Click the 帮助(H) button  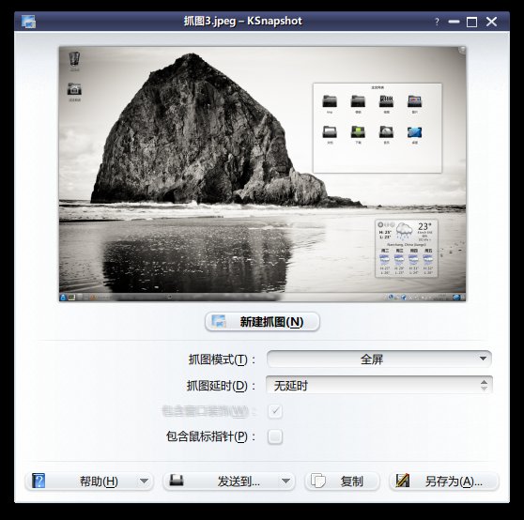tap(89, 482)
